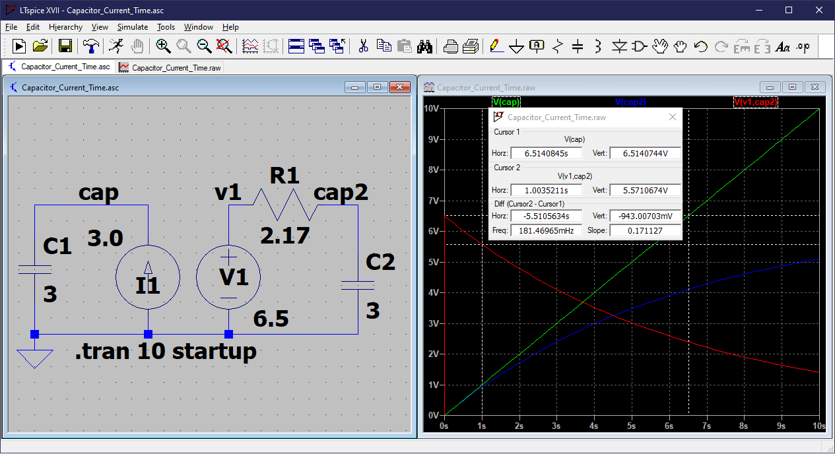The height and width of the screenshot is (458, 835).
Task: Select the V1 voltage source symbol
Action: click(x=229, y=277)
